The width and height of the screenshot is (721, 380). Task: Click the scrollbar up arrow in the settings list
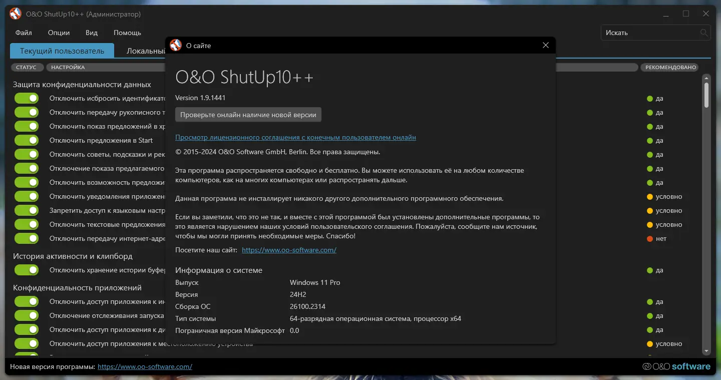click(706, 79)
